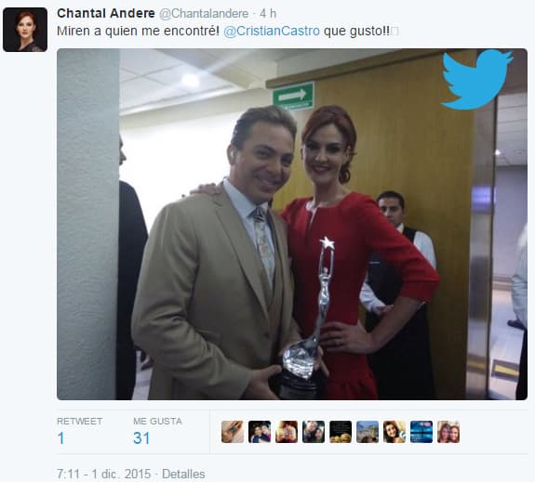Click second liker avatar thumbnail
Viewport: 535px width, 482px height.
tap(260, 432)
